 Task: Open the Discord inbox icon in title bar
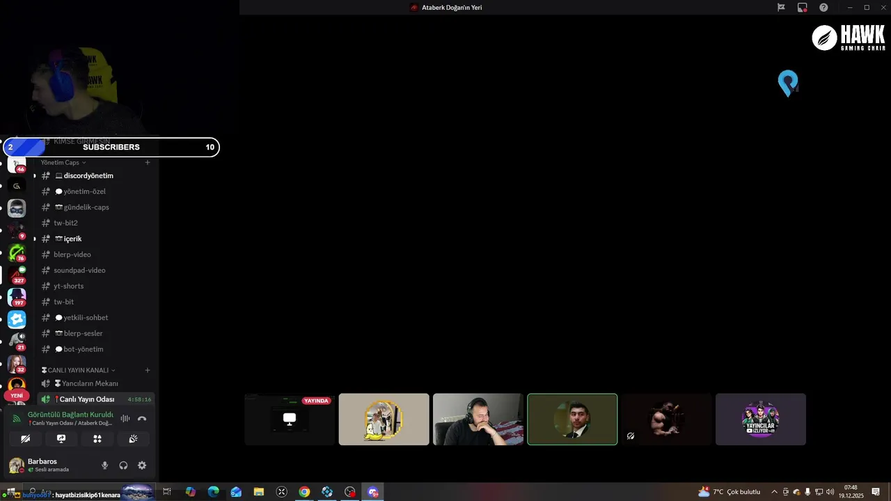pyautogui.click(x=802, y=7)
